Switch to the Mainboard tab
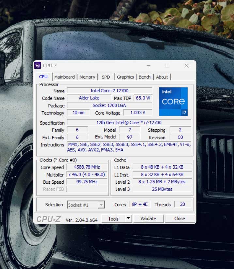The height and width of the screenshot is (269, 234). coord(64,77)
